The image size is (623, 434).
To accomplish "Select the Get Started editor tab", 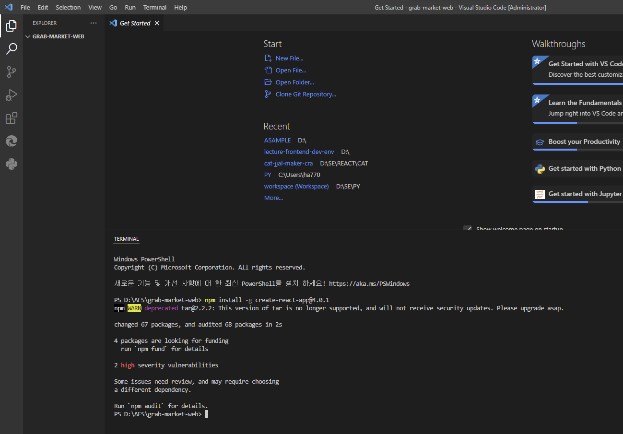I will (x=135, y=23).
